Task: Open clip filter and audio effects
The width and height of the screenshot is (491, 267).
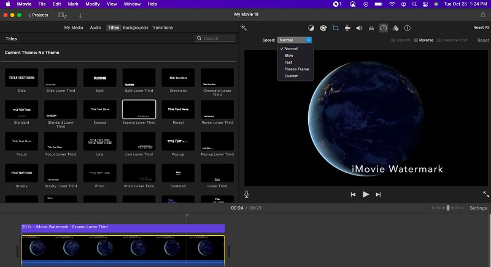Action: (395, 28)
